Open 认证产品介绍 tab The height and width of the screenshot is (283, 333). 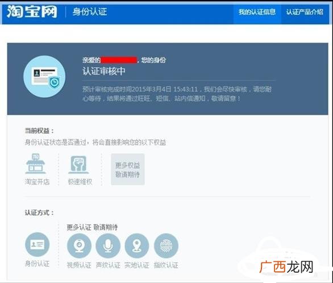[305, 12]
